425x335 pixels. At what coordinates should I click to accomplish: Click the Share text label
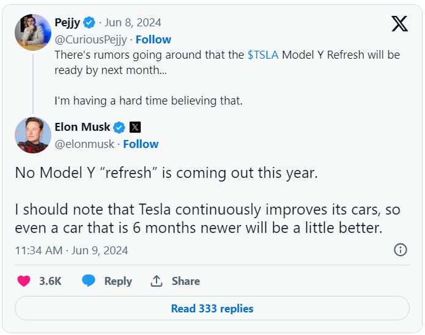[186, 281]
